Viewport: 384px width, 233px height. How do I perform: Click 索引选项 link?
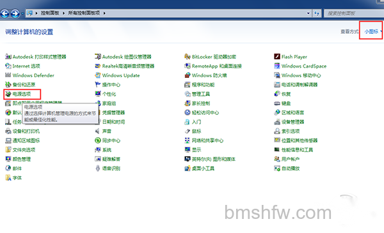(291, 131)
